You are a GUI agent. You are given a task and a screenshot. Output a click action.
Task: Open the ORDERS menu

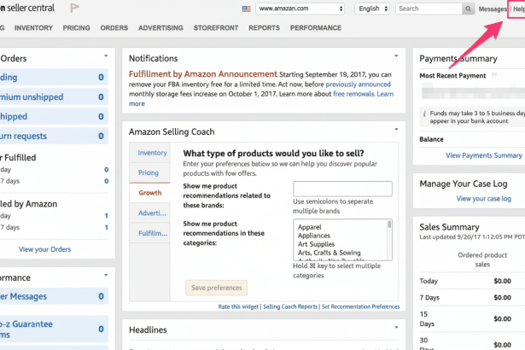coord(114,28)
